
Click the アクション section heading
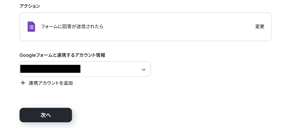point(30,6)
